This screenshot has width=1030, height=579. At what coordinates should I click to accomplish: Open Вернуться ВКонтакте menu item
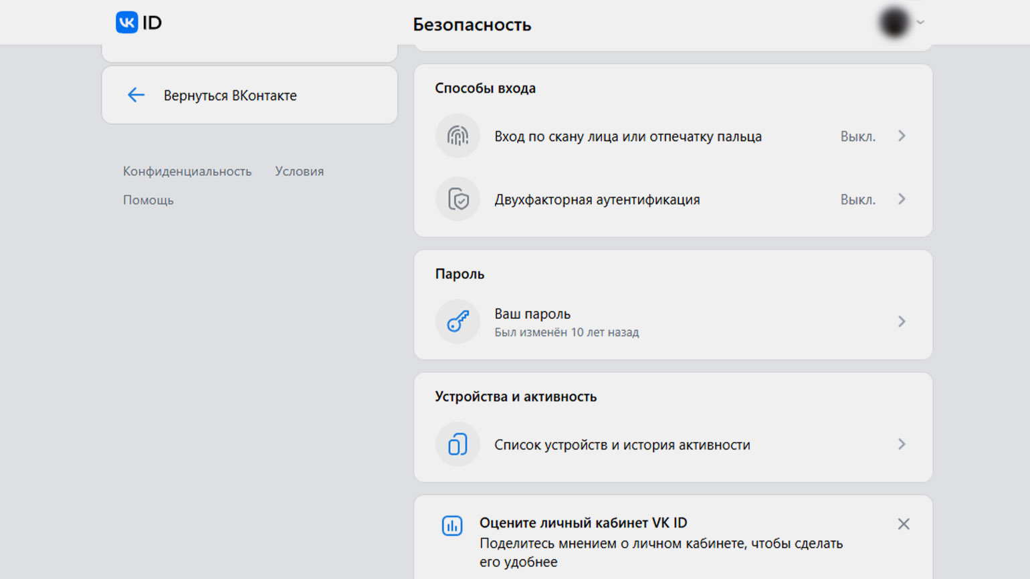[x=230, y=96]
